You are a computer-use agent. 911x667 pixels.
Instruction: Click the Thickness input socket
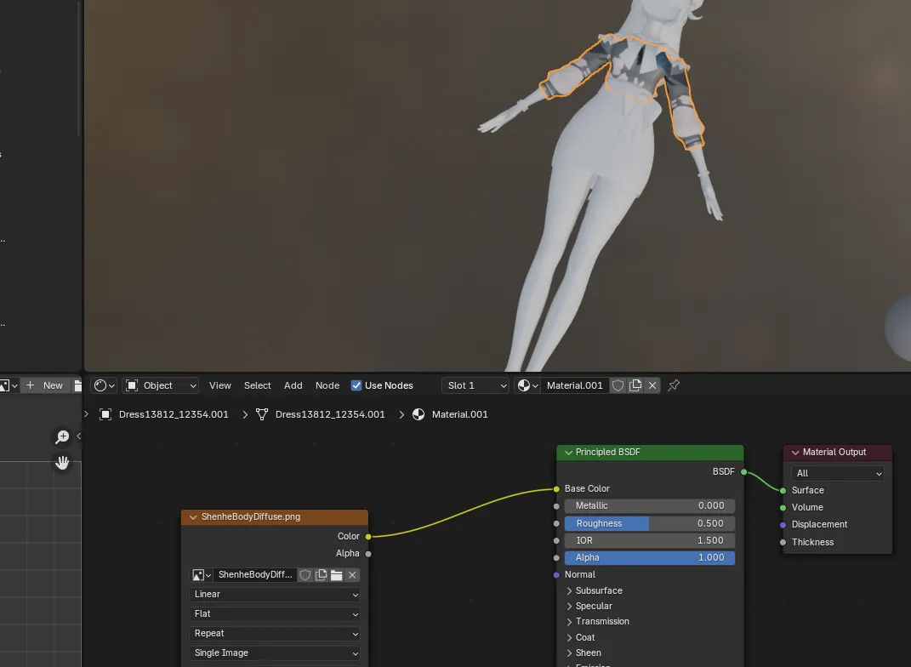click(783, 542)
